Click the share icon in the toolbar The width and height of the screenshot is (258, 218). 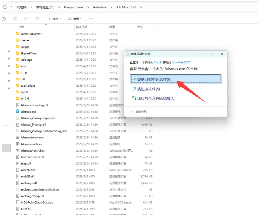(26, 19)
